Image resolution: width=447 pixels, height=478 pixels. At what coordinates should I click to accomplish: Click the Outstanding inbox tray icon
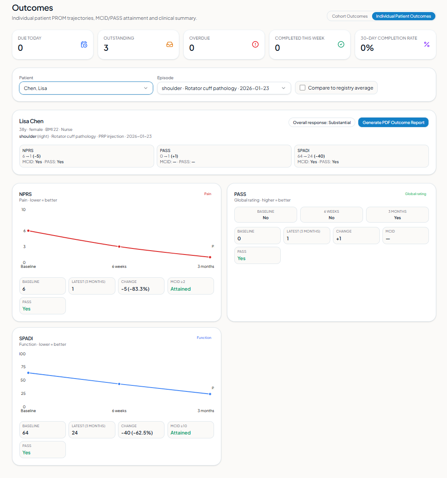(x=170, y=44)
